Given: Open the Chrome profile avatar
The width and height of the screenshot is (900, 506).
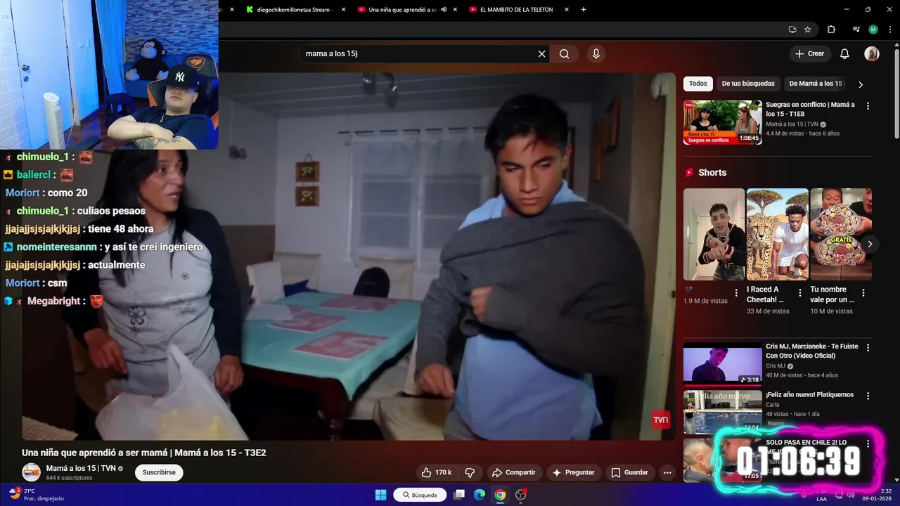Looking at the screenshot, I should pos(873,30).
